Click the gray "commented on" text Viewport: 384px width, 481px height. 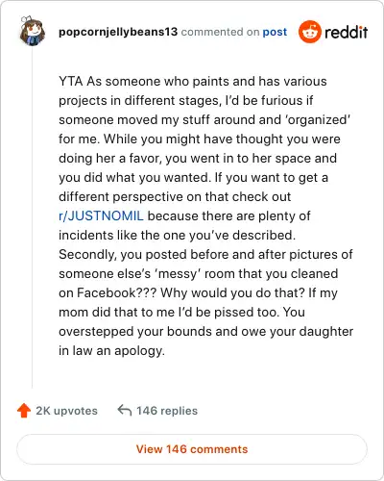(x=220, y=32)
